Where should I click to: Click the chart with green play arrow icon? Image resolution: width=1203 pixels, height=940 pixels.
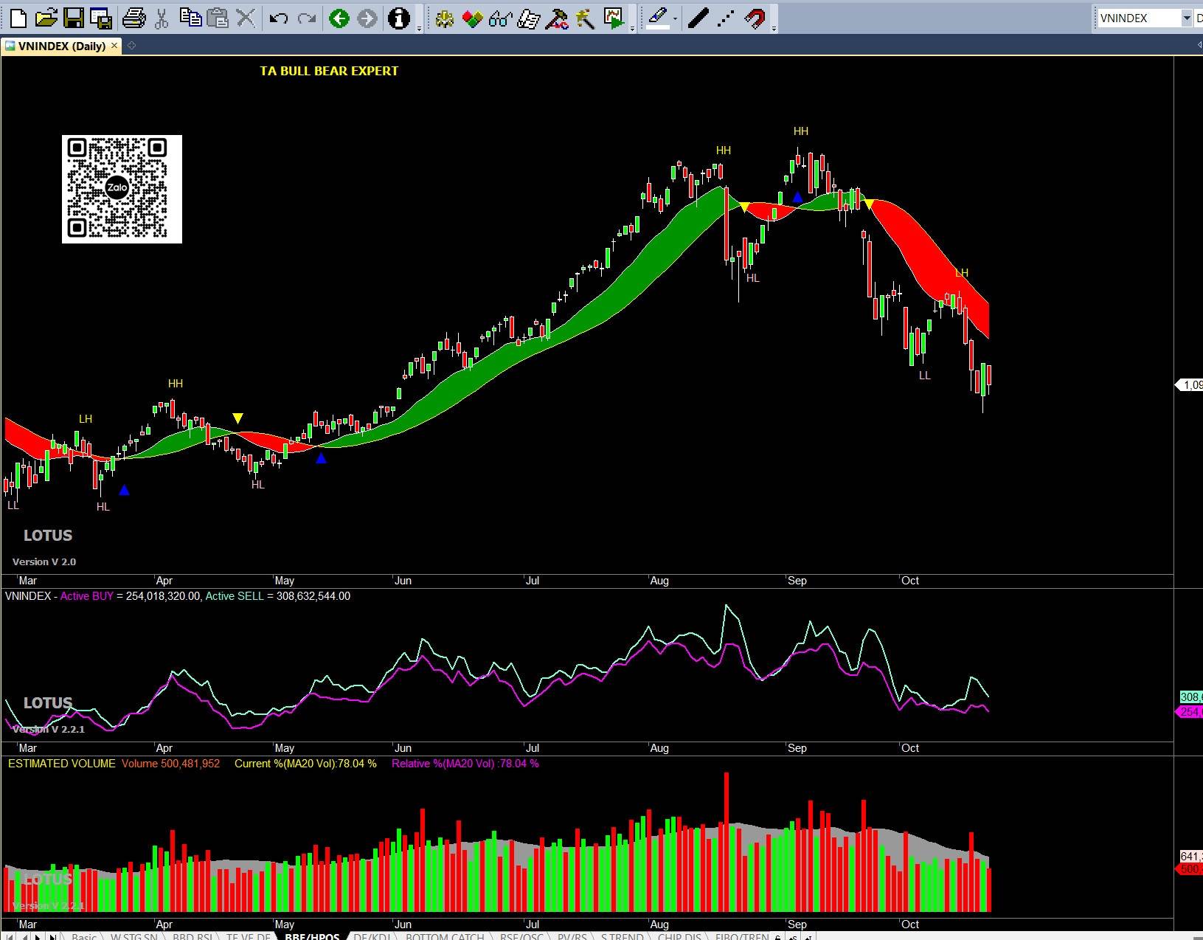(x=614, y=18)
